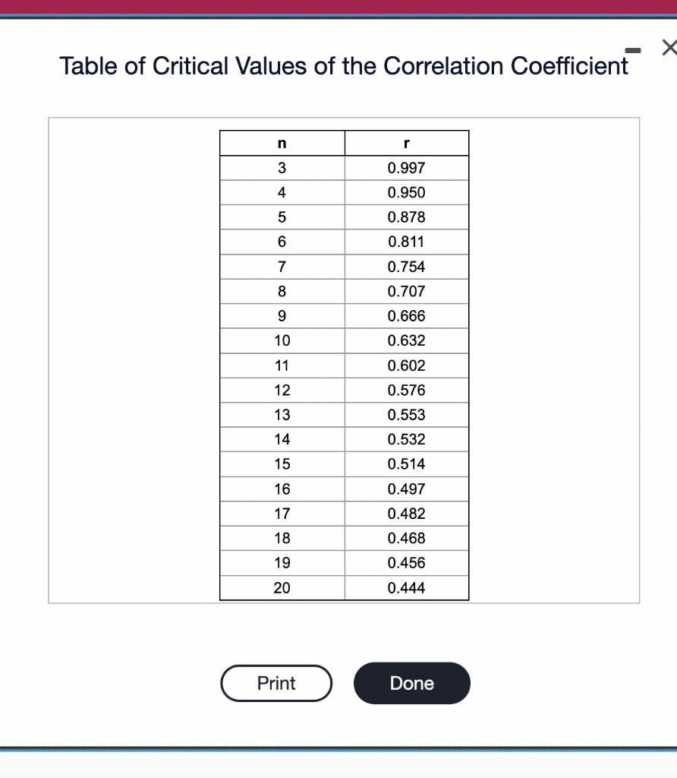Click the cell showing 0.482
This screenshot has width=677, height=778.
point(406,514)
